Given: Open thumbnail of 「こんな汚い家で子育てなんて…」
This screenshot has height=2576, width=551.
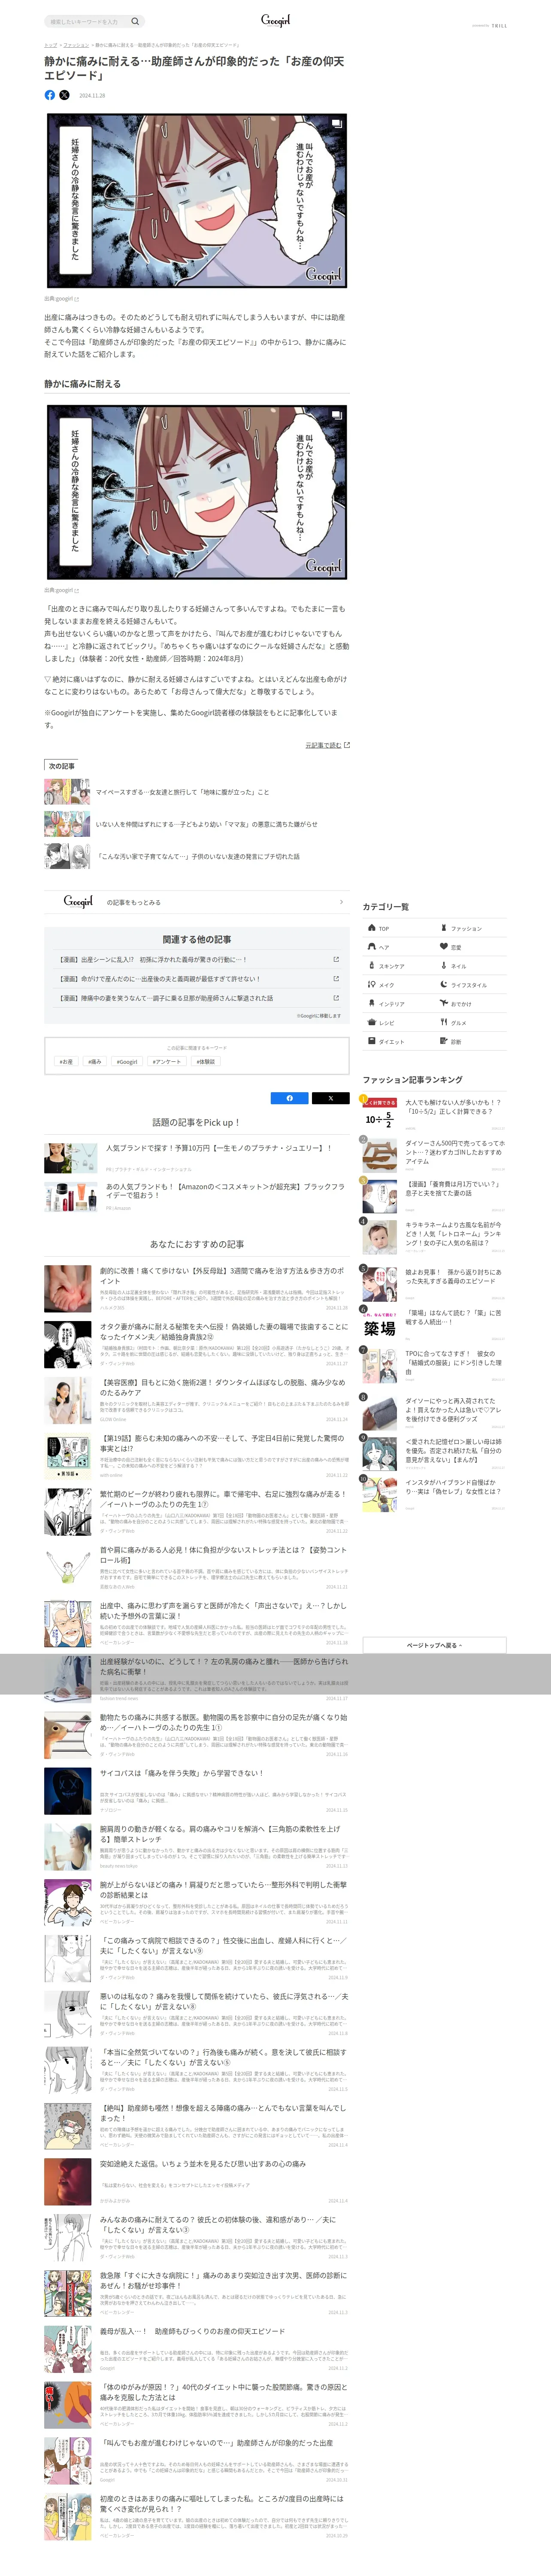Looking at the screenshot, I should tap(67, 856).
